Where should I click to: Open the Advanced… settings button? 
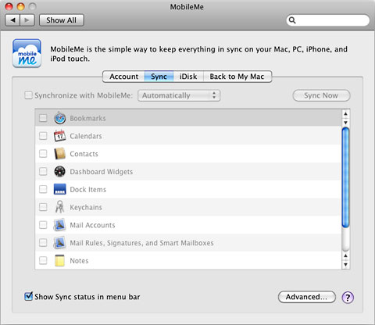point(307,297)
